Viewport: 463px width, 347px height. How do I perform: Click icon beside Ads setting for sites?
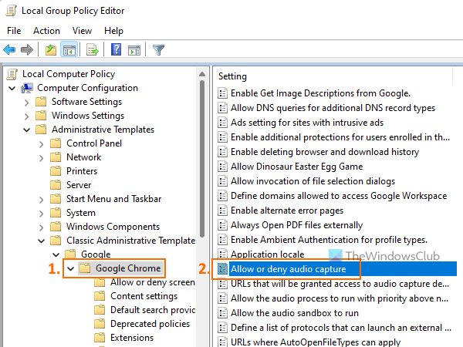pos(223,123)
